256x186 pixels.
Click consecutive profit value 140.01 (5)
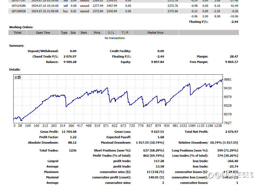pyautogui.click(x=156, y=177)
